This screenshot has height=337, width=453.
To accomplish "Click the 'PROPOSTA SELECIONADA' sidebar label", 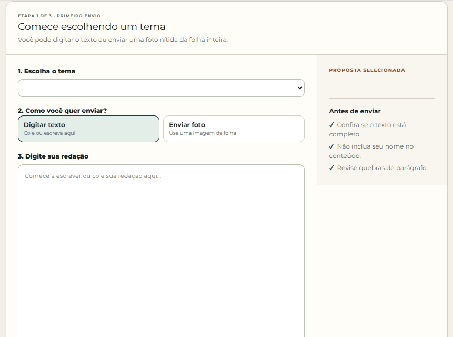I will 367,70.
